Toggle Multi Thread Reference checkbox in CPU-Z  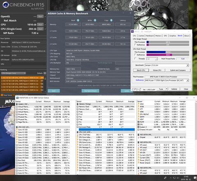[x=135, y=55]
